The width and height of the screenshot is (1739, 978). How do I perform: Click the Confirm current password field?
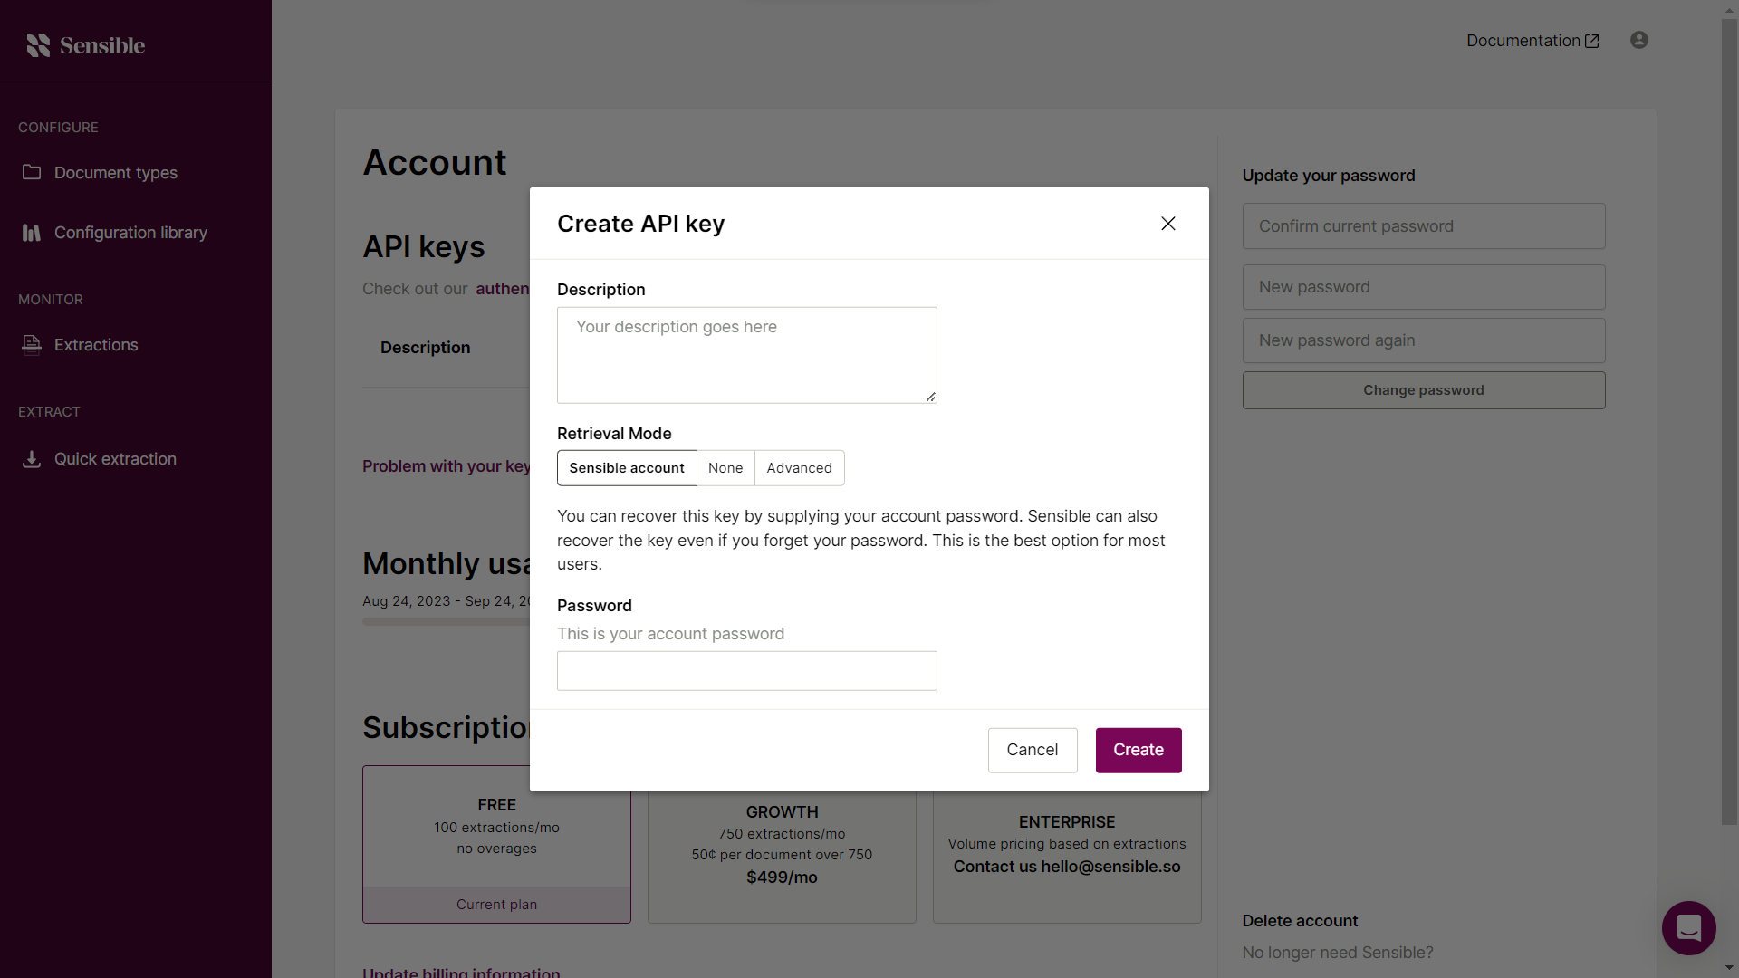point(1423,226)
